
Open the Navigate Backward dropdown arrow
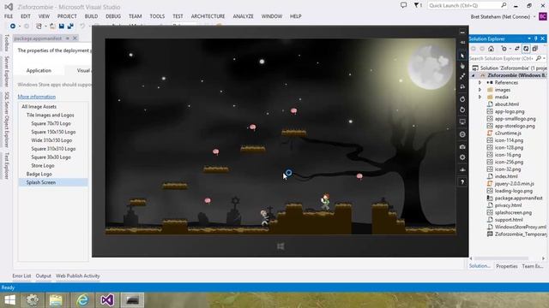tap(20, 27)
